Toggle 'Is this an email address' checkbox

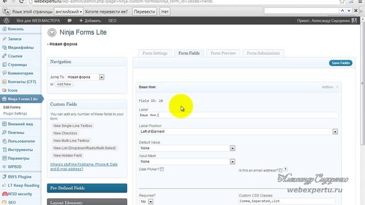pyautogui.click(x=281, y=170)
